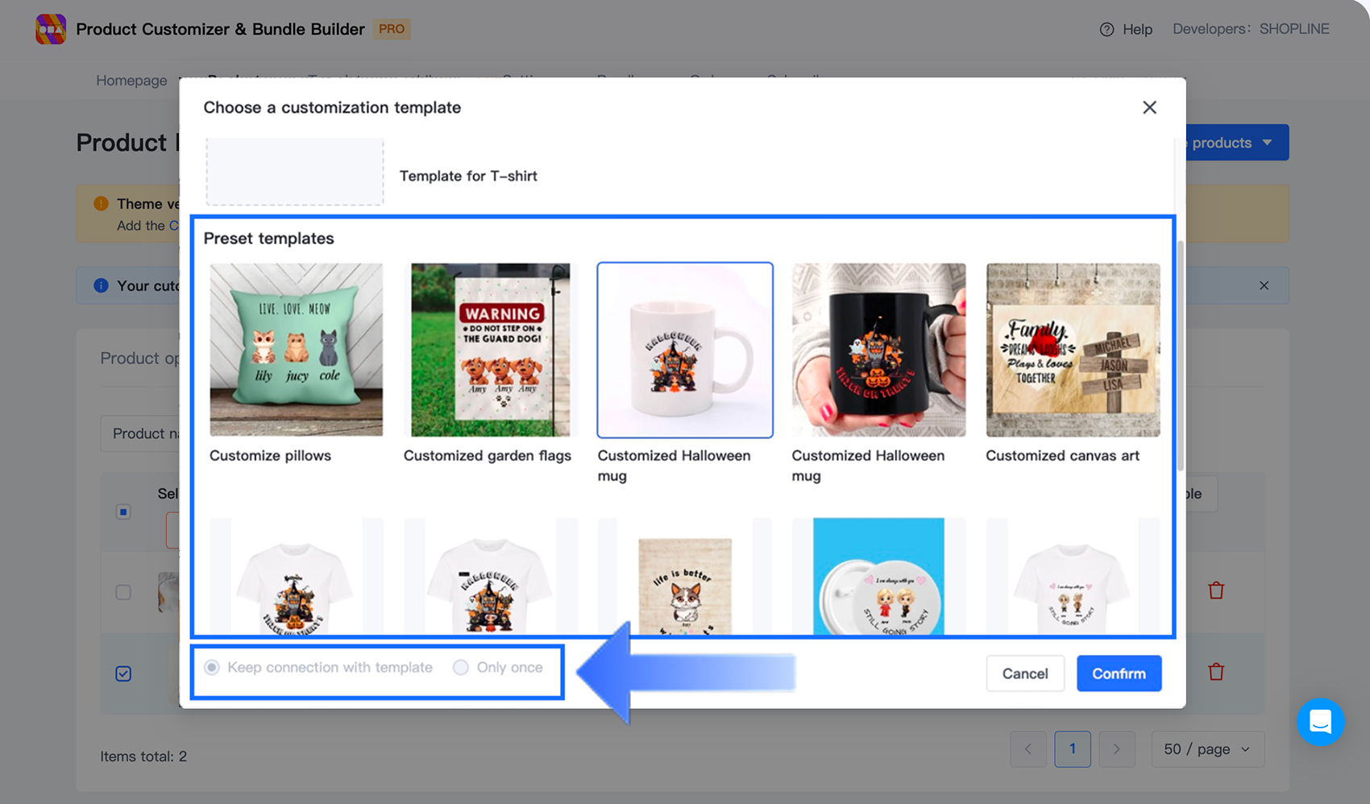Select Keep connection with template radio
The width and height of the screenshot is (1370, 804).
click(212, 667)
